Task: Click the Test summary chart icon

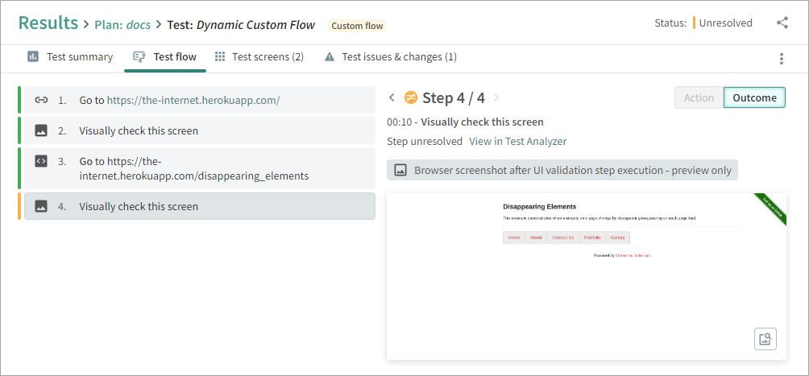Action: (x=33, y=57)
